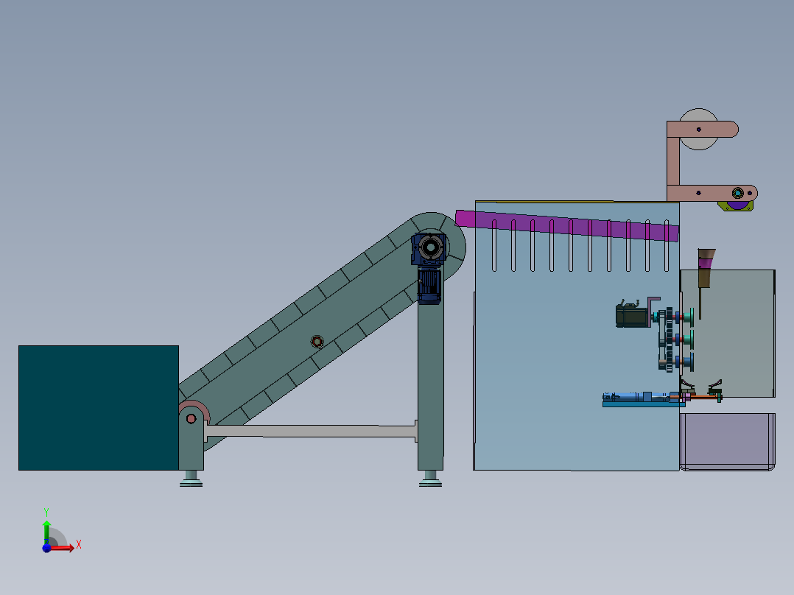Pick the blue gear motor at conveyor top

[429, 267]
